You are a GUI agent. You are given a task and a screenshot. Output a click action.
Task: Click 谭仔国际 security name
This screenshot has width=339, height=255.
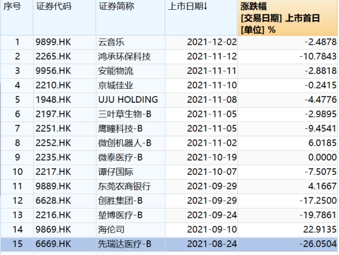point(116,172)
